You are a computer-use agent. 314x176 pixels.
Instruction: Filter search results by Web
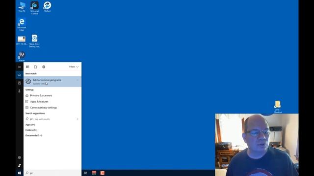coord(44,67)
